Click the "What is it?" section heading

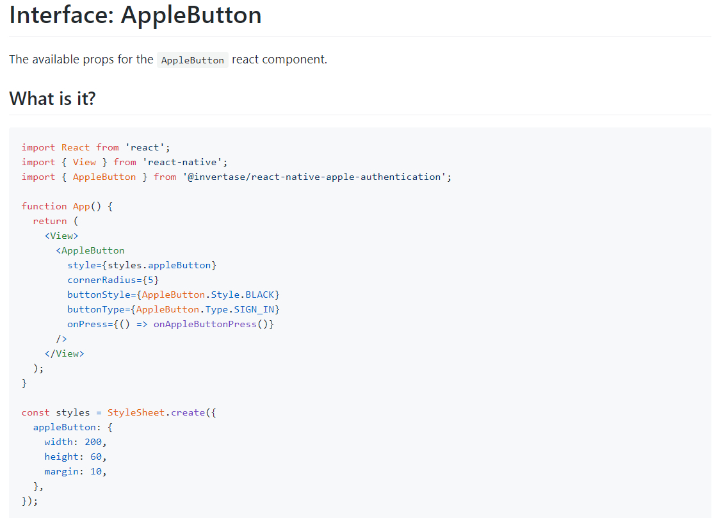click(x=52, y=99)
